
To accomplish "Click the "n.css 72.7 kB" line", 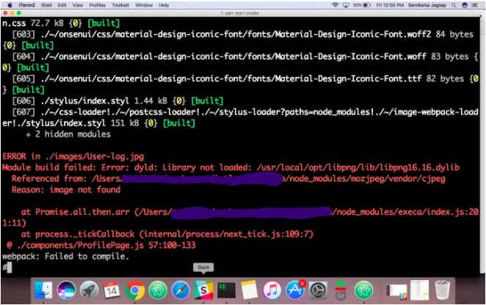I will coord(61,23).
